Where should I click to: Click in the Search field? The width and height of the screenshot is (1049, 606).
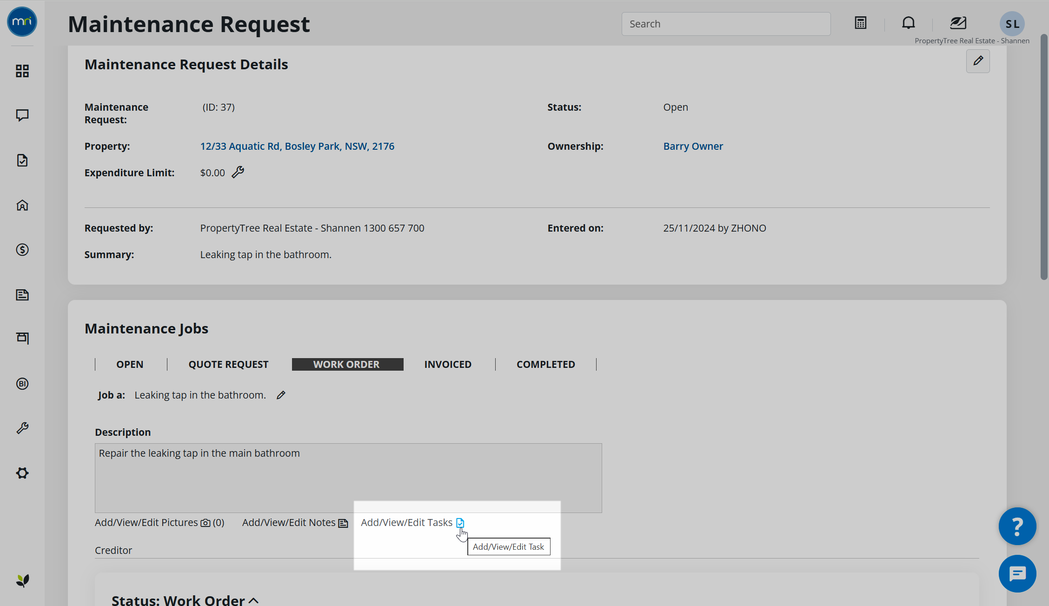726,24
